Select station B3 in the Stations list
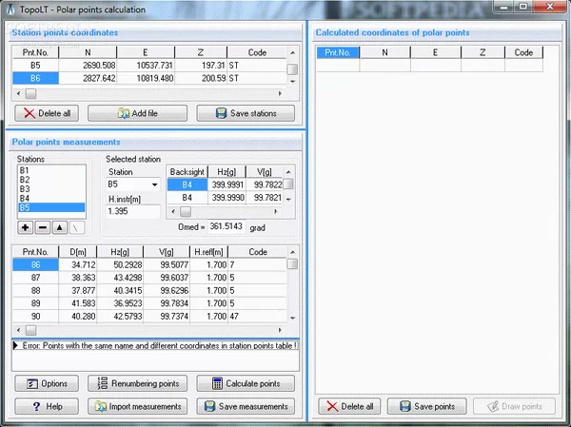The width and height of the screenshot is (571, 427). (25, 188)
